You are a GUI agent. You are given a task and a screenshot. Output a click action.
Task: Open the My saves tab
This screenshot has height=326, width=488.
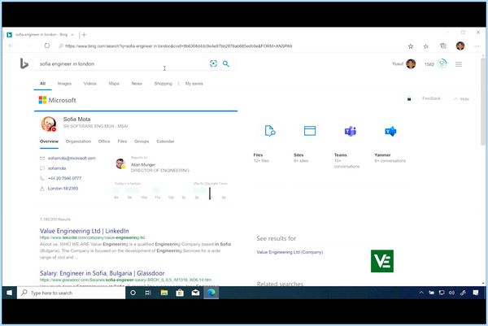coord(194,84)
